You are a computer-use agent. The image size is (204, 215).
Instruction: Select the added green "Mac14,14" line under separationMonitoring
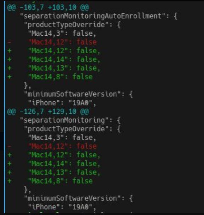pos(64,163)
